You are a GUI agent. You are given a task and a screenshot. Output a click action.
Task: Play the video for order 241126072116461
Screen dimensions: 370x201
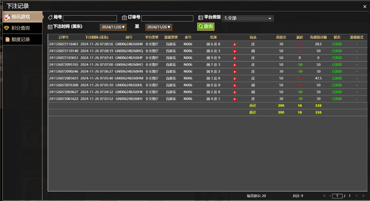coord(235,44)
